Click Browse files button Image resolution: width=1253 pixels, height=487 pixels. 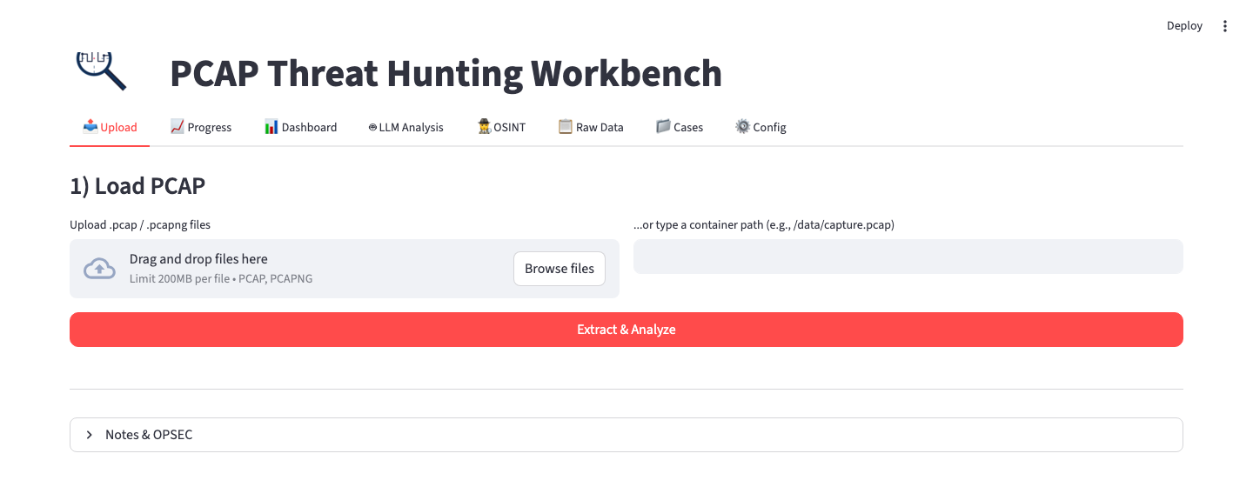[x=559, y=269]
